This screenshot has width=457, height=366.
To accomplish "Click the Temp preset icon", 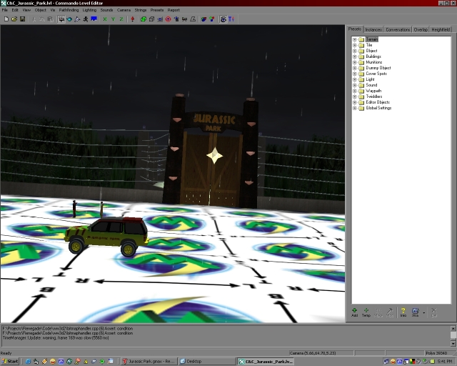I will click(366, 311).
